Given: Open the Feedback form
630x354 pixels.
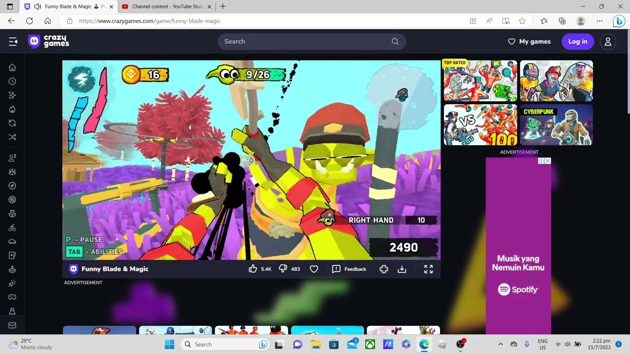Looking at the screenshot, I should [x=349, y=269].
